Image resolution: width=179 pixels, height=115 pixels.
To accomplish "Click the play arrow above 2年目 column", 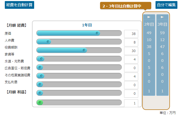I will click(x=149, y=17).
